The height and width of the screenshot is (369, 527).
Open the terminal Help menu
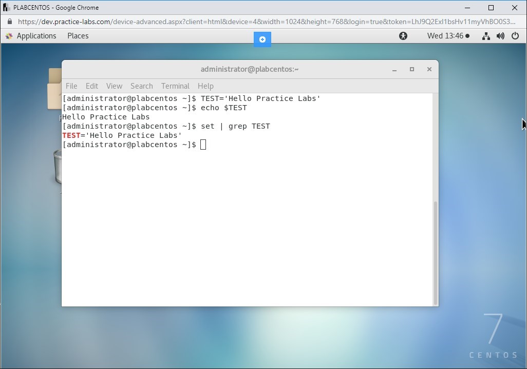pos(205,86)
